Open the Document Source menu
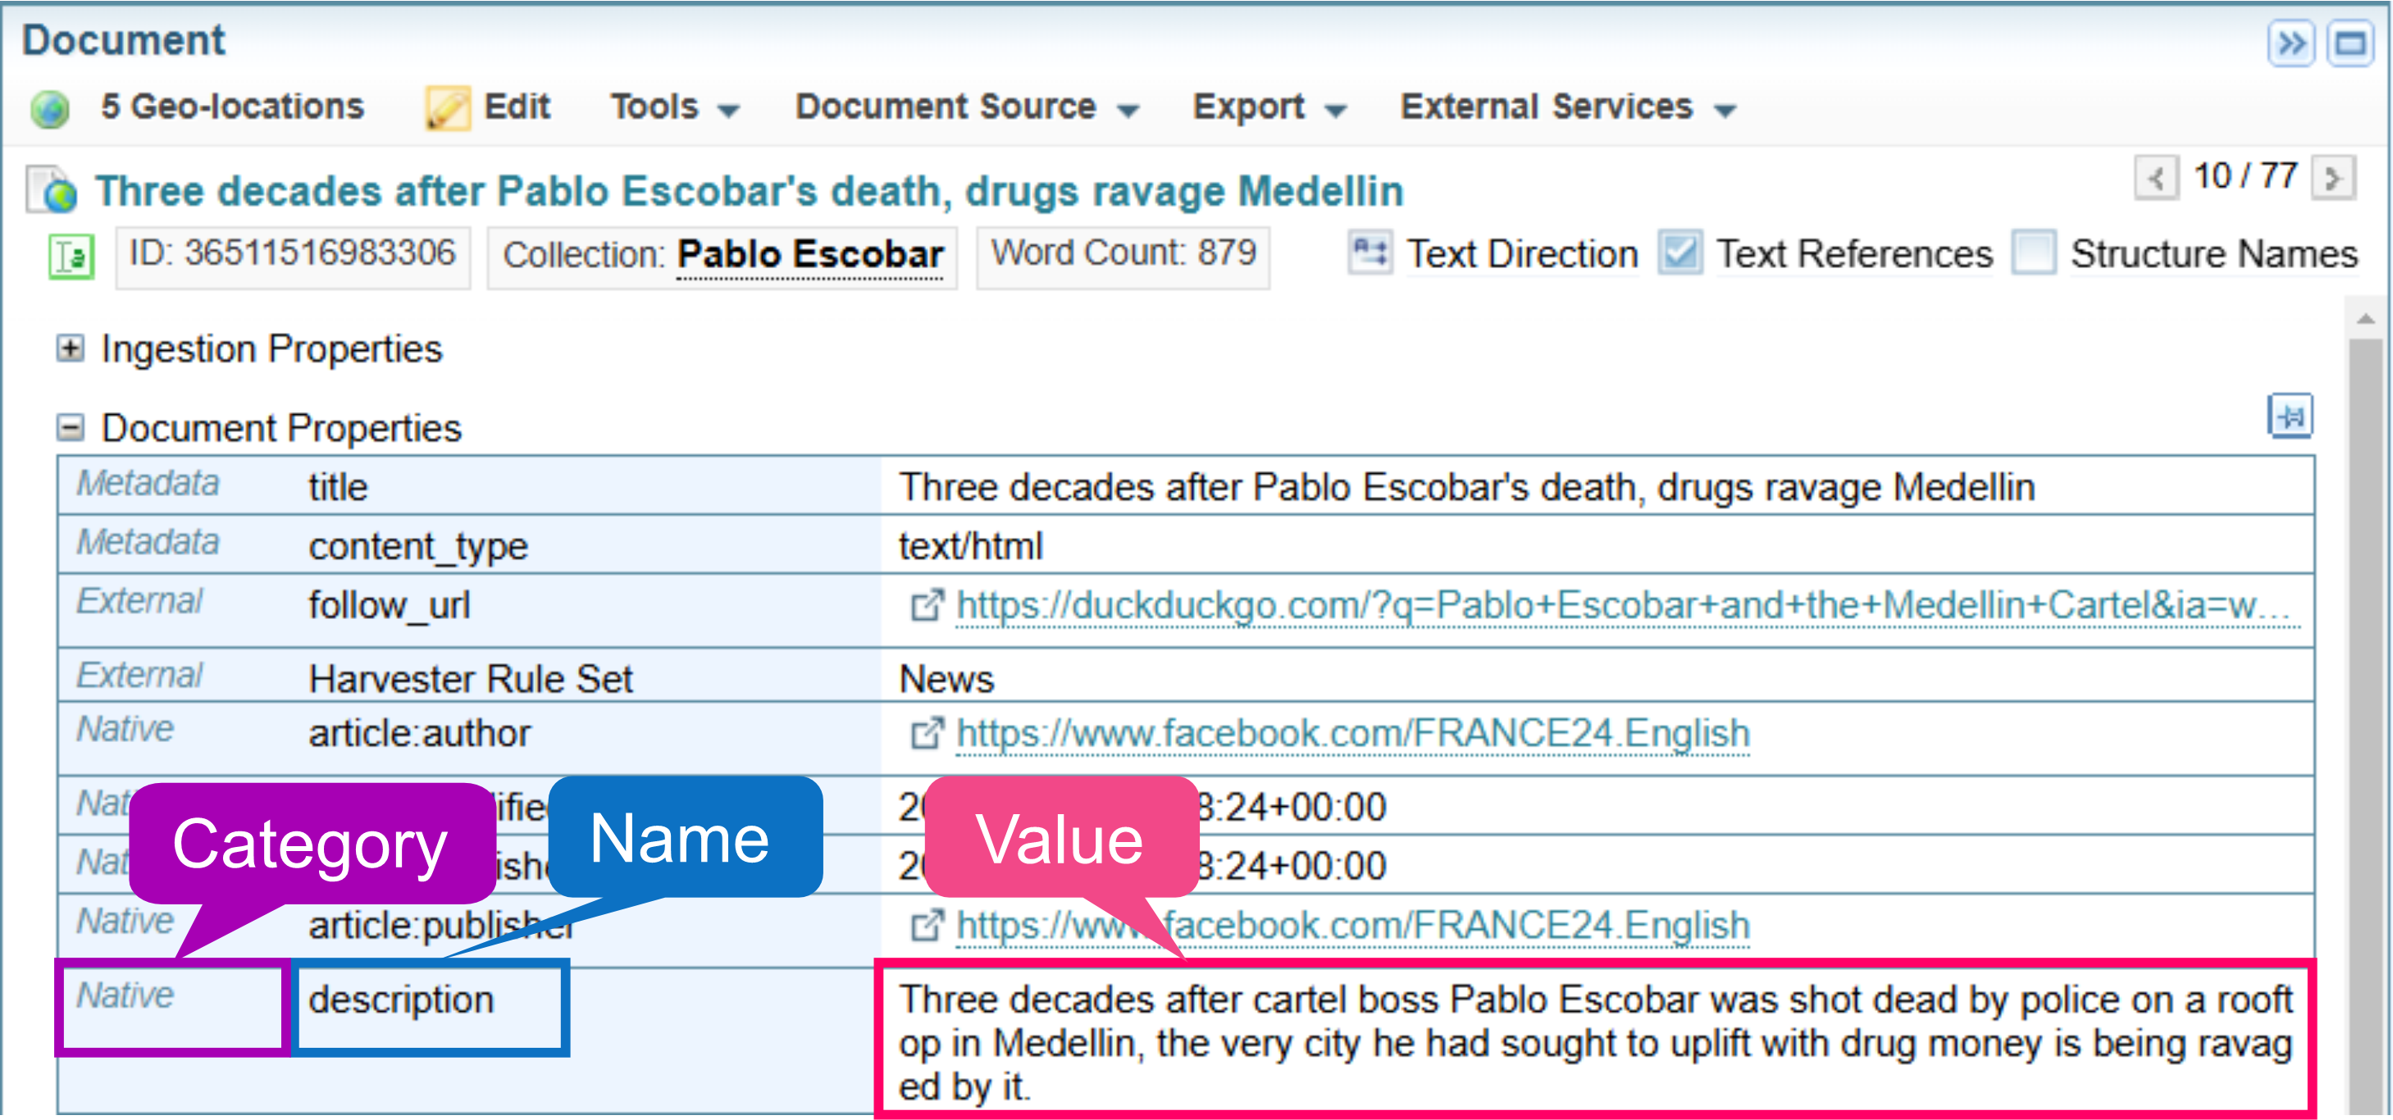The width and height of the screenshot is (2393, 1120). (x=965, y=107)
